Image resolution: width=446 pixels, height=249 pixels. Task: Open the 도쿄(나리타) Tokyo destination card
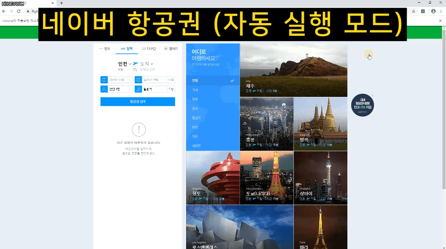[x=267, y=178]
